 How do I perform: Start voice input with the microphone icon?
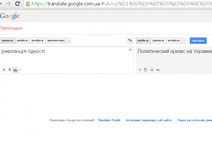(10, 70)
